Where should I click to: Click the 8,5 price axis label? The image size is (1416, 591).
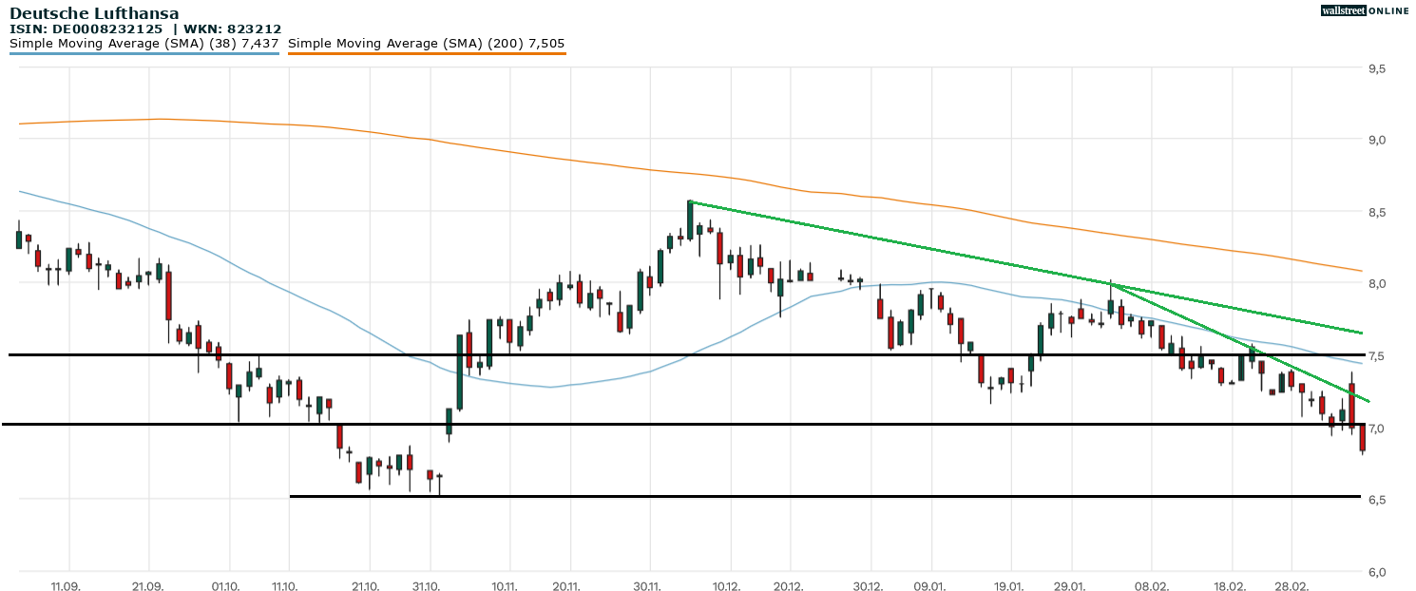click(1376, 212)
